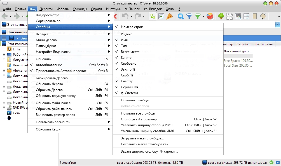Expand the Сеть tree node

(4, 113)
